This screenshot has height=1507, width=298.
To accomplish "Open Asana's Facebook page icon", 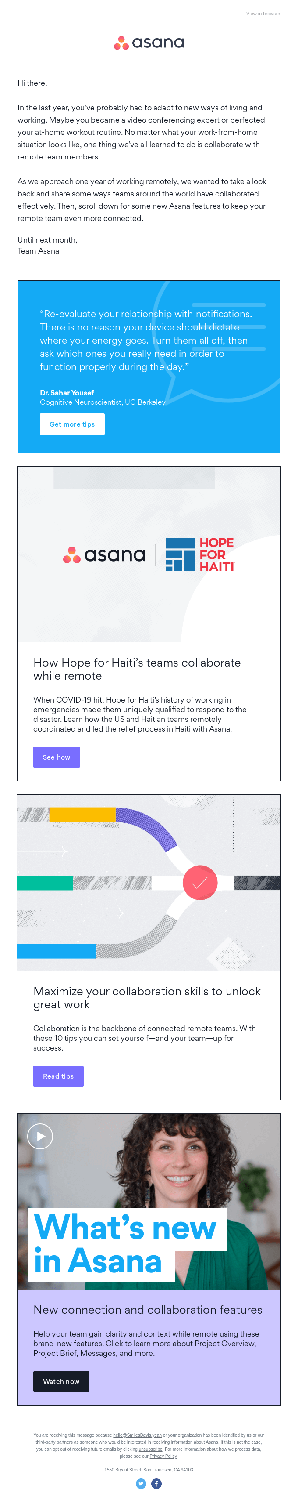I will 156,1484.
